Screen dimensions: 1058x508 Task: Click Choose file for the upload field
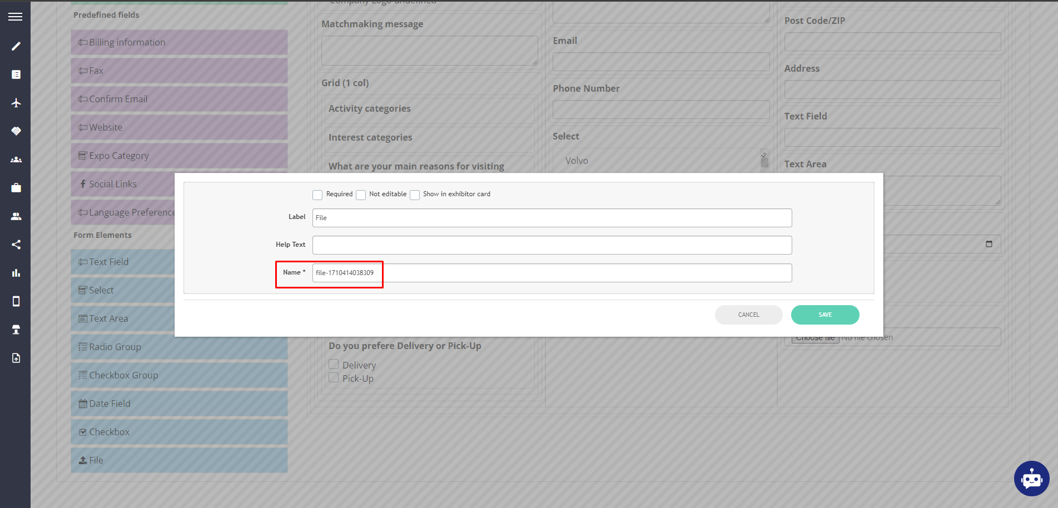pos(814,337)
